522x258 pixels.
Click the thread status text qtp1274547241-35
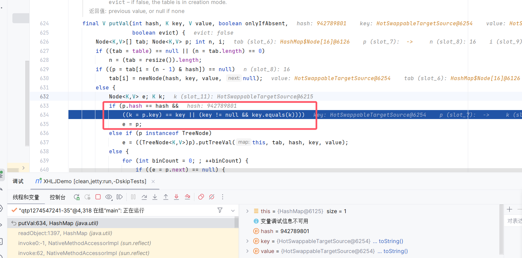[81, 210]
